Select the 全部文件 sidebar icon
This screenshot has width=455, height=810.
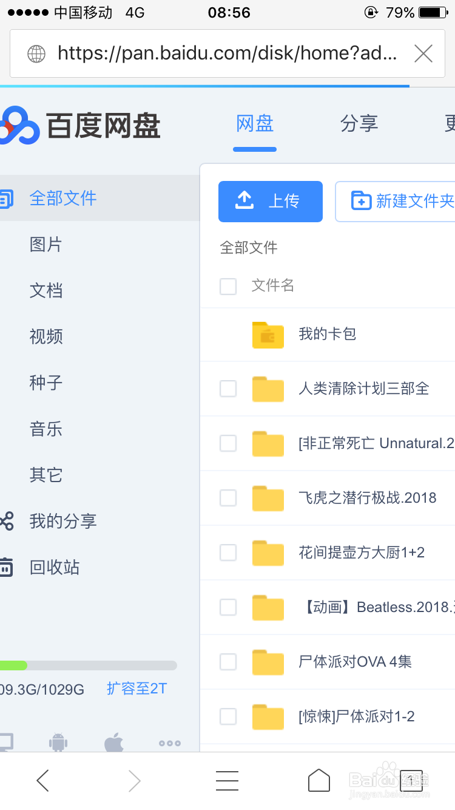(x=6, y=197)
